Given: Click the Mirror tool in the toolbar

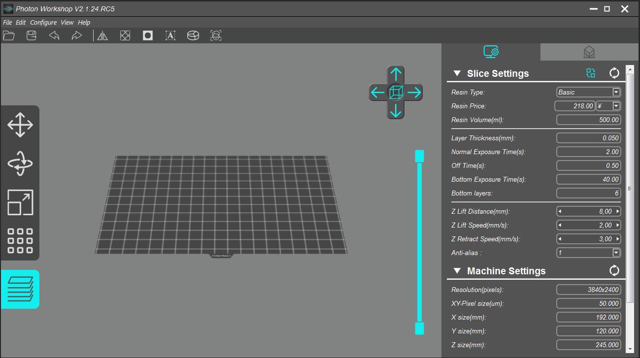Looking at the screenshot, I should tap(102, 35).
